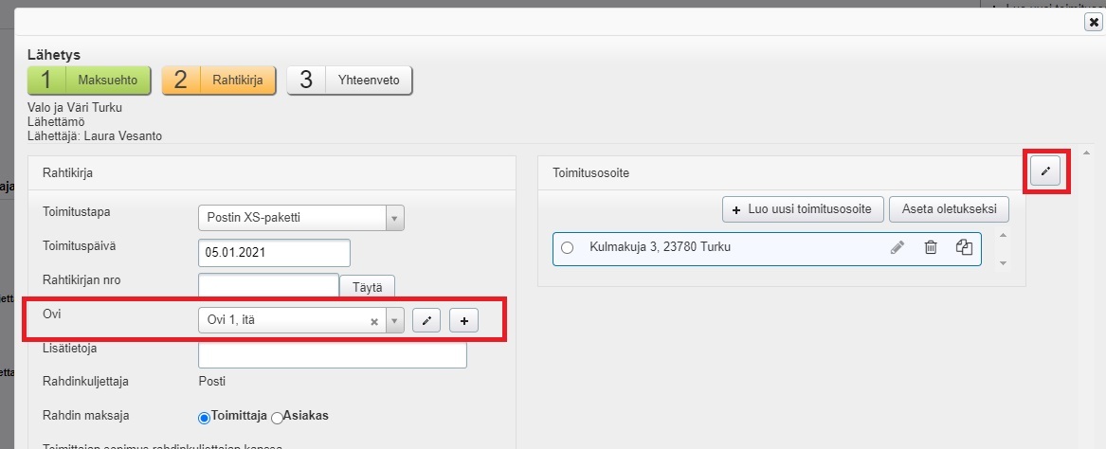
Task: Switch to step 3 Yhteenveto
Action: (x=349, y=81)
